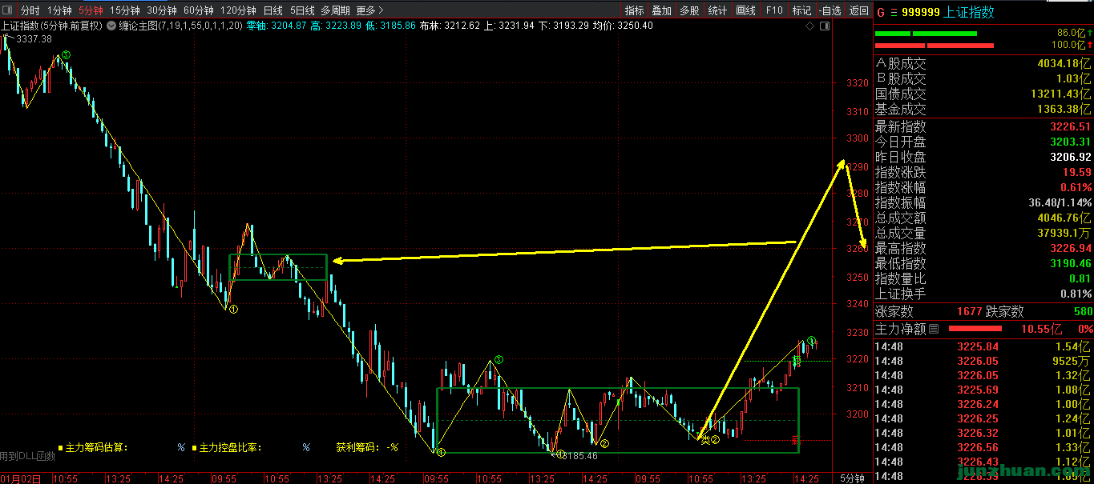Click the 上证换手 value 0.81%
The height and width of the screenshot is (484, 1094).
[1076, 294]
